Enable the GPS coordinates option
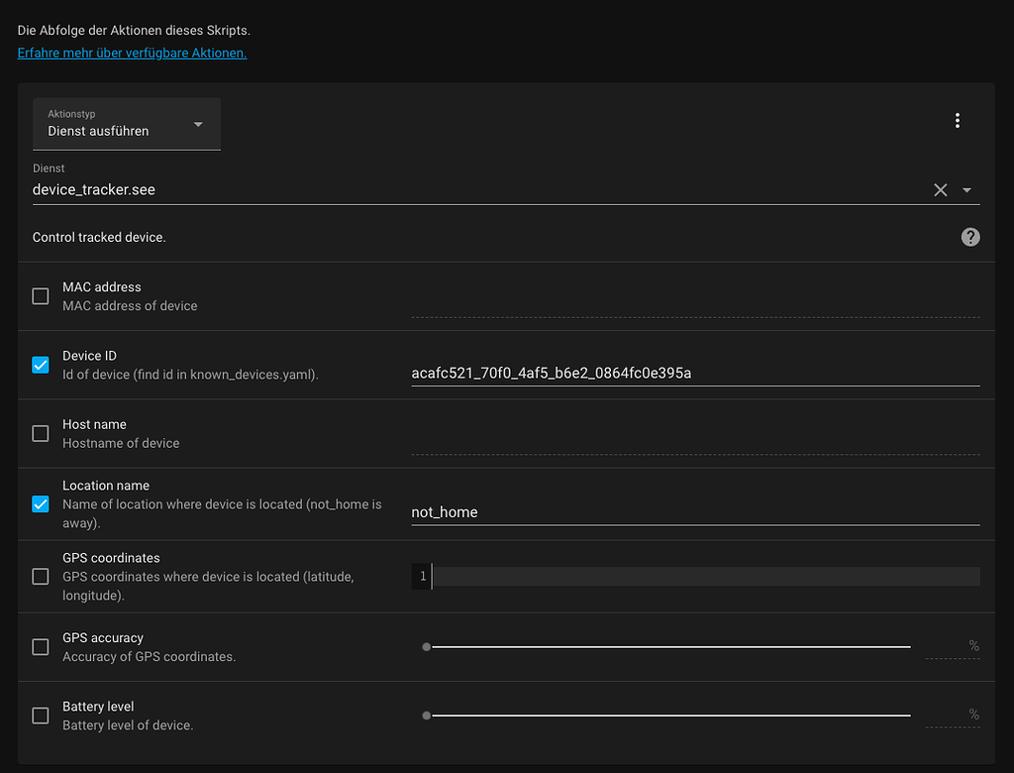 [x=40, y=576]
